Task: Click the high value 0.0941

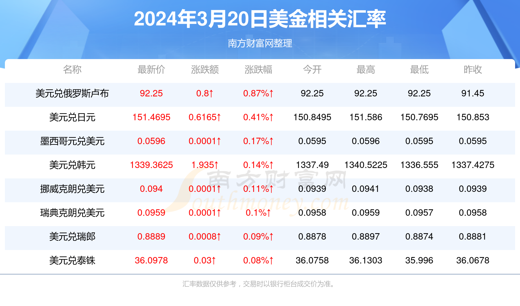Action: pos(366,189)
